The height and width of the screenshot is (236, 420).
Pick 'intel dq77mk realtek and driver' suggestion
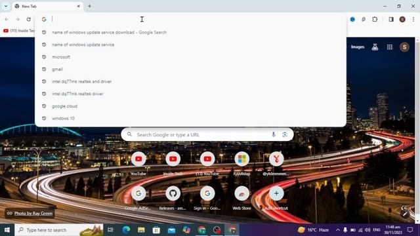coord(190,81)
